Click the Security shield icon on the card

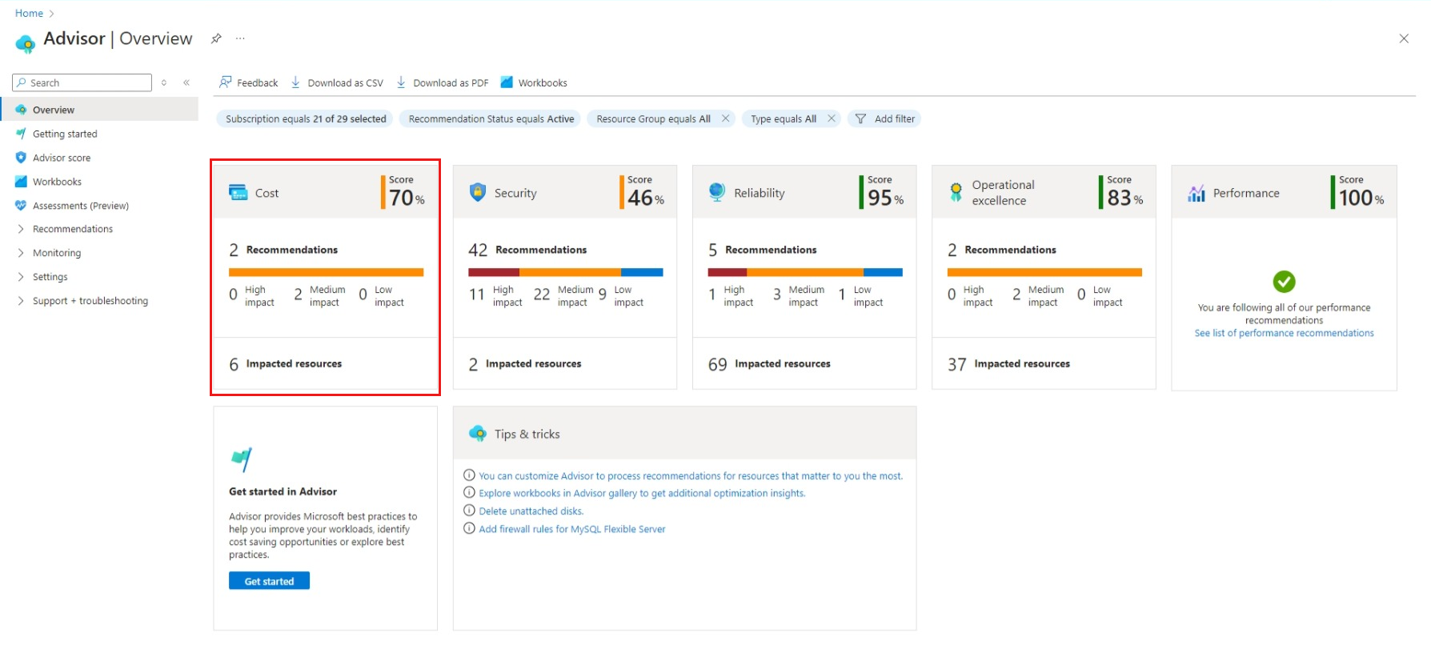coord(478,192)
